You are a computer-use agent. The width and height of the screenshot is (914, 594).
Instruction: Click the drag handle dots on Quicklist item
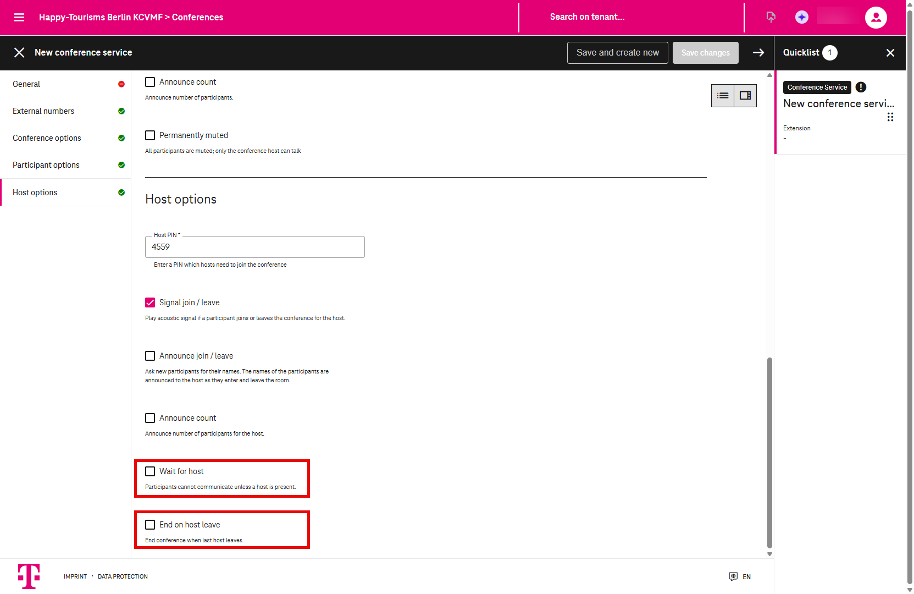coord(890,117)
